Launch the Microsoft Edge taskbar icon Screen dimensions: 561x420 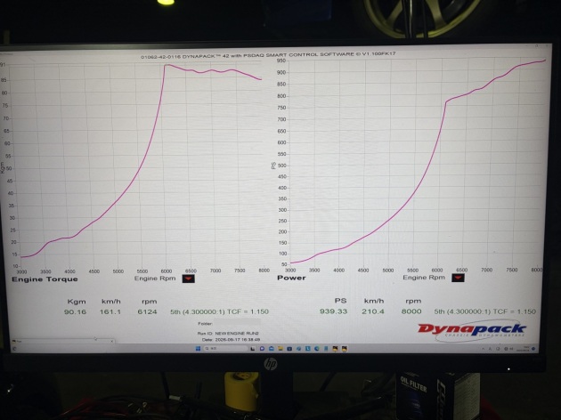pos(317,349)
